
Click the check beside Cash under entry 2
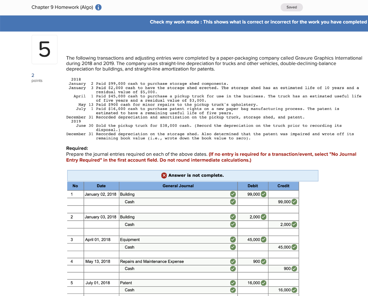(x=233, y=225)
